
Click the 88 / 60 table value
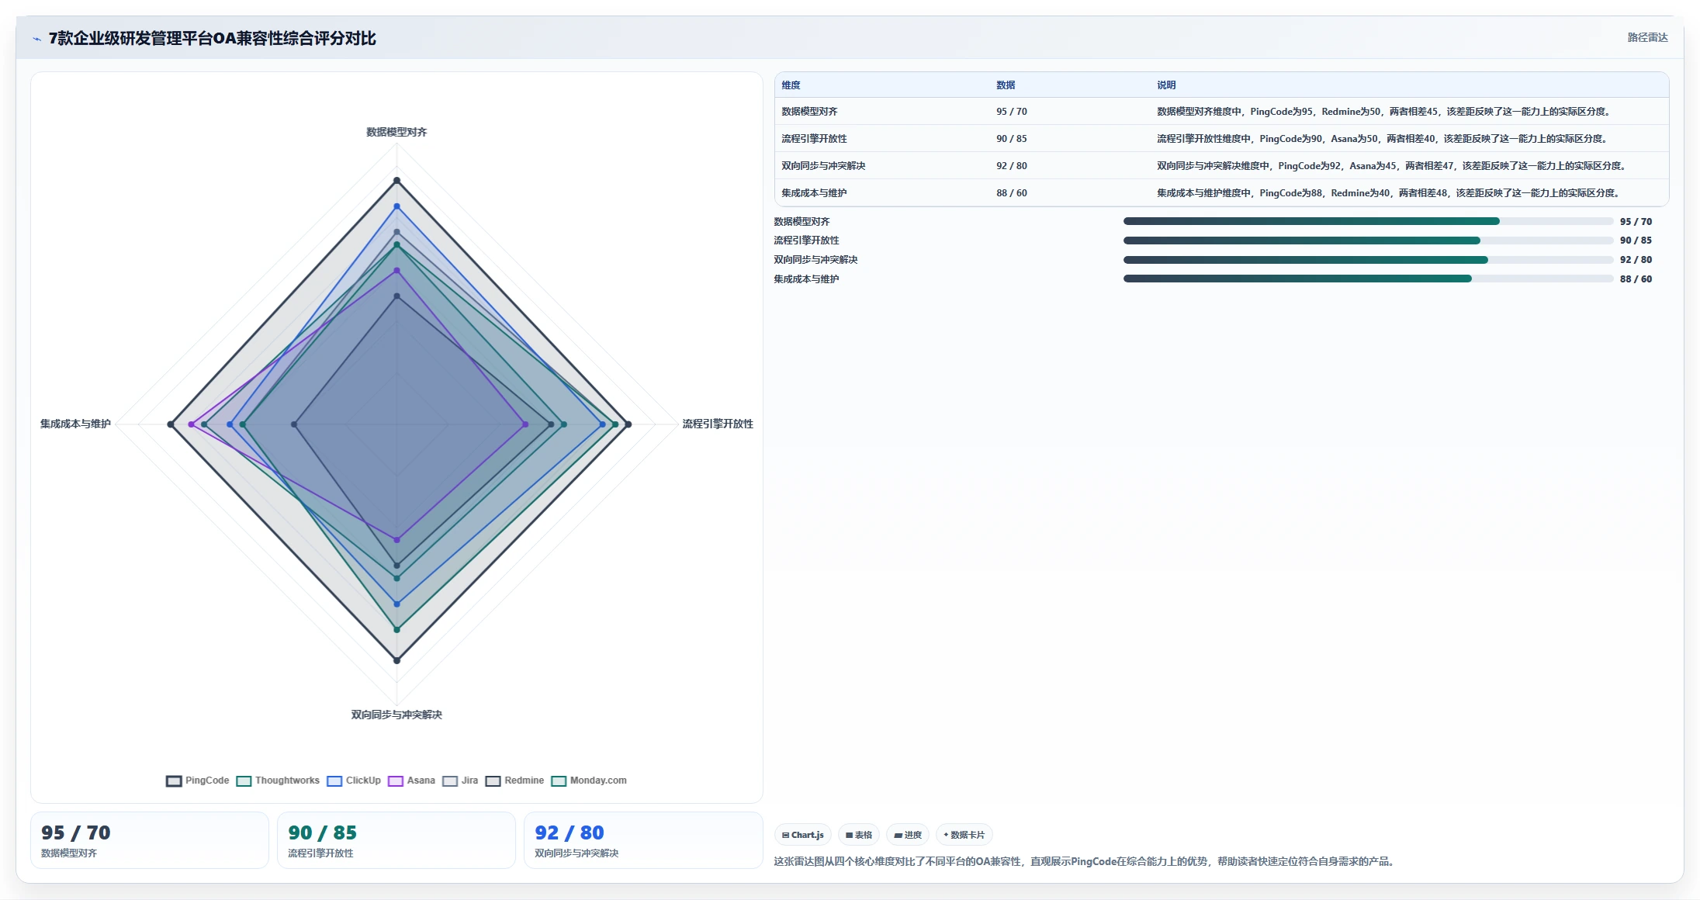pyautogui.click(x=1012, y=193)
